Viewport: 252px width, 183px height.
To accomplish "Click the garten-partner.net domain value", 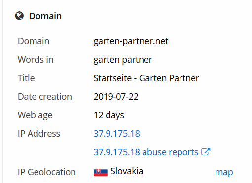I will click(131, 41).
